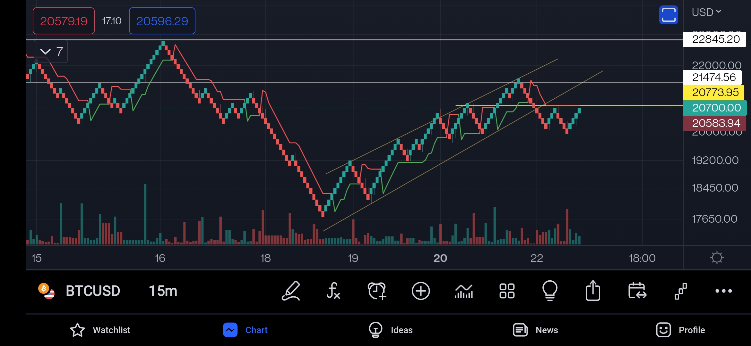
Task: Tap the lightbulb ideas toolbar icon
Action: pyautogui.click(x=550, y=291)
